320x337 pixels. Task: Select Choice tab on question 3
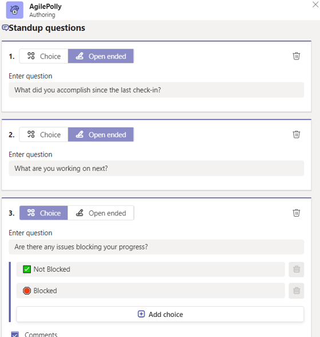pos(44,213)
